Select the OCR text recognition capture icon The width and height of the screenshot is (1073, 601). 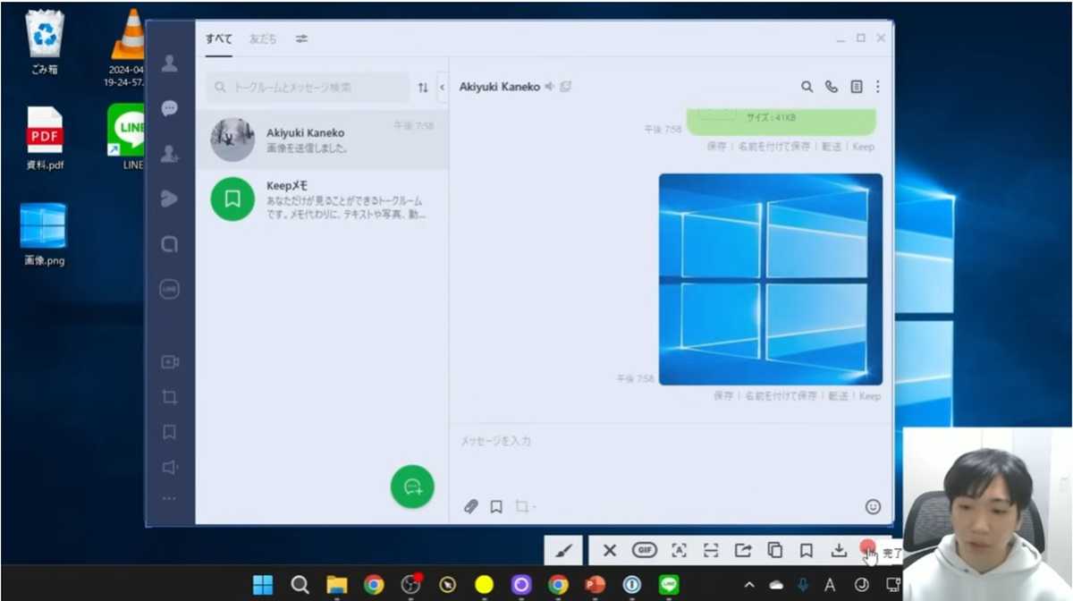pos(679,550)
